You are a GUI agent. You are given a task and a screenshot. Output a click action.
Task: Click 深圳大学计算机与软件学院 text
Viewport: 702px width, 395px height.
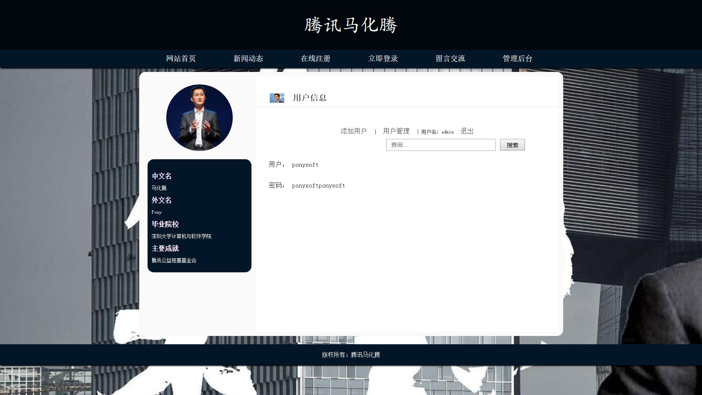tap(182, 236)
